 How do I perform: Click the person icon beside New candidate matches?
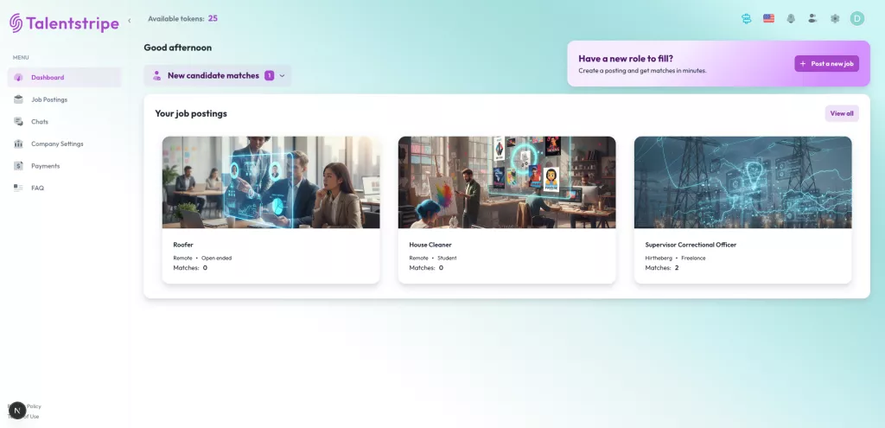(157, 76)
